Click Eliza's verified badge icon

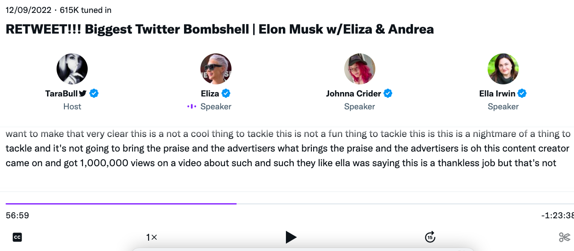(225, 93)
